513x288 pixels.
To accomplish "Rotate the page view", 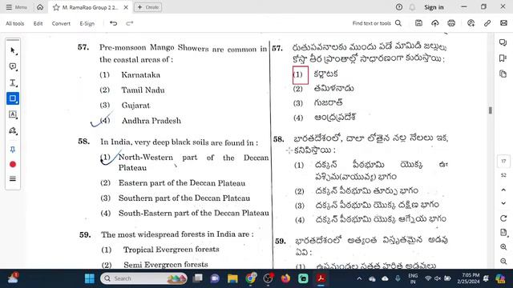I will tap(503, 218).
